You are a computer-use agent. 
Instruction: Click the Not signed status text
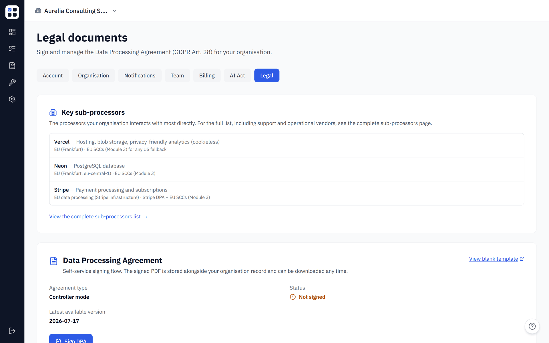[312, 297]
